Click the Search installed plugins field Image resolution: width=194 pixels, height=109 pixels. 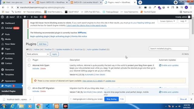tap(169, 48)
